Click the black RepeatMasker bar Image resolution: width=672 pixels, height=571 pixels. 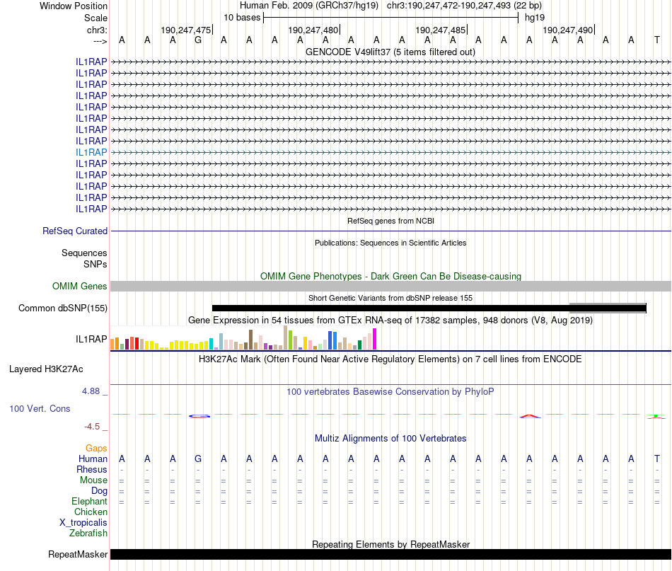coord(390,554)
